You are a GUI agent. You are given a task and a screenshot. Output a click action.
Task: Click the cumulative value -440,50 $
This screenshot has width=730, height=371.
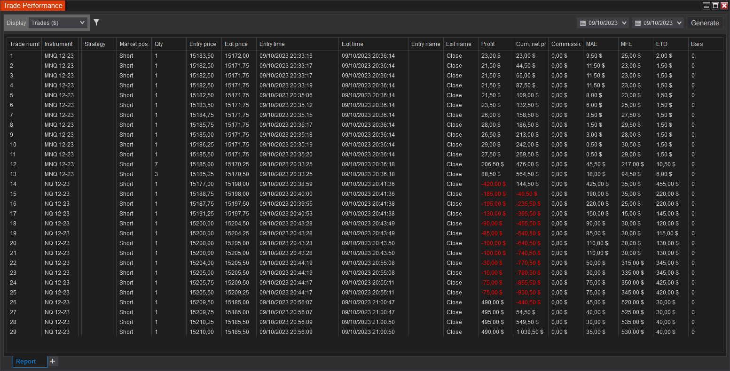click(x=528, y=302)
